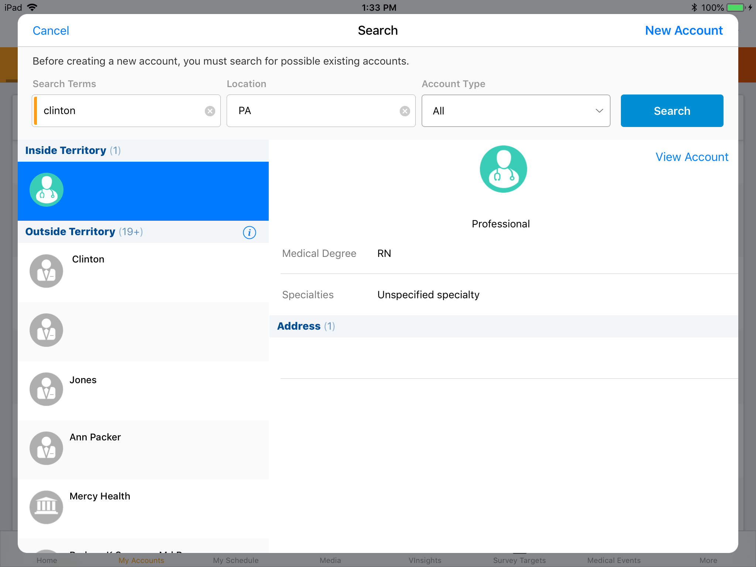Click the gray avatar beside Ann Packer
The width and height of the screenshot is (756, 567).
pyautogui.click(x=47, y=448)
